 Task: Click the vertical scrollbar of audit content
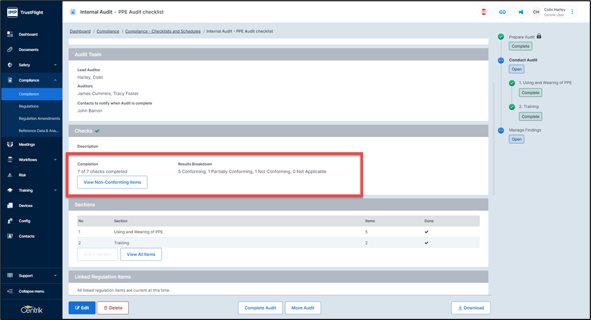coord(494,135)
